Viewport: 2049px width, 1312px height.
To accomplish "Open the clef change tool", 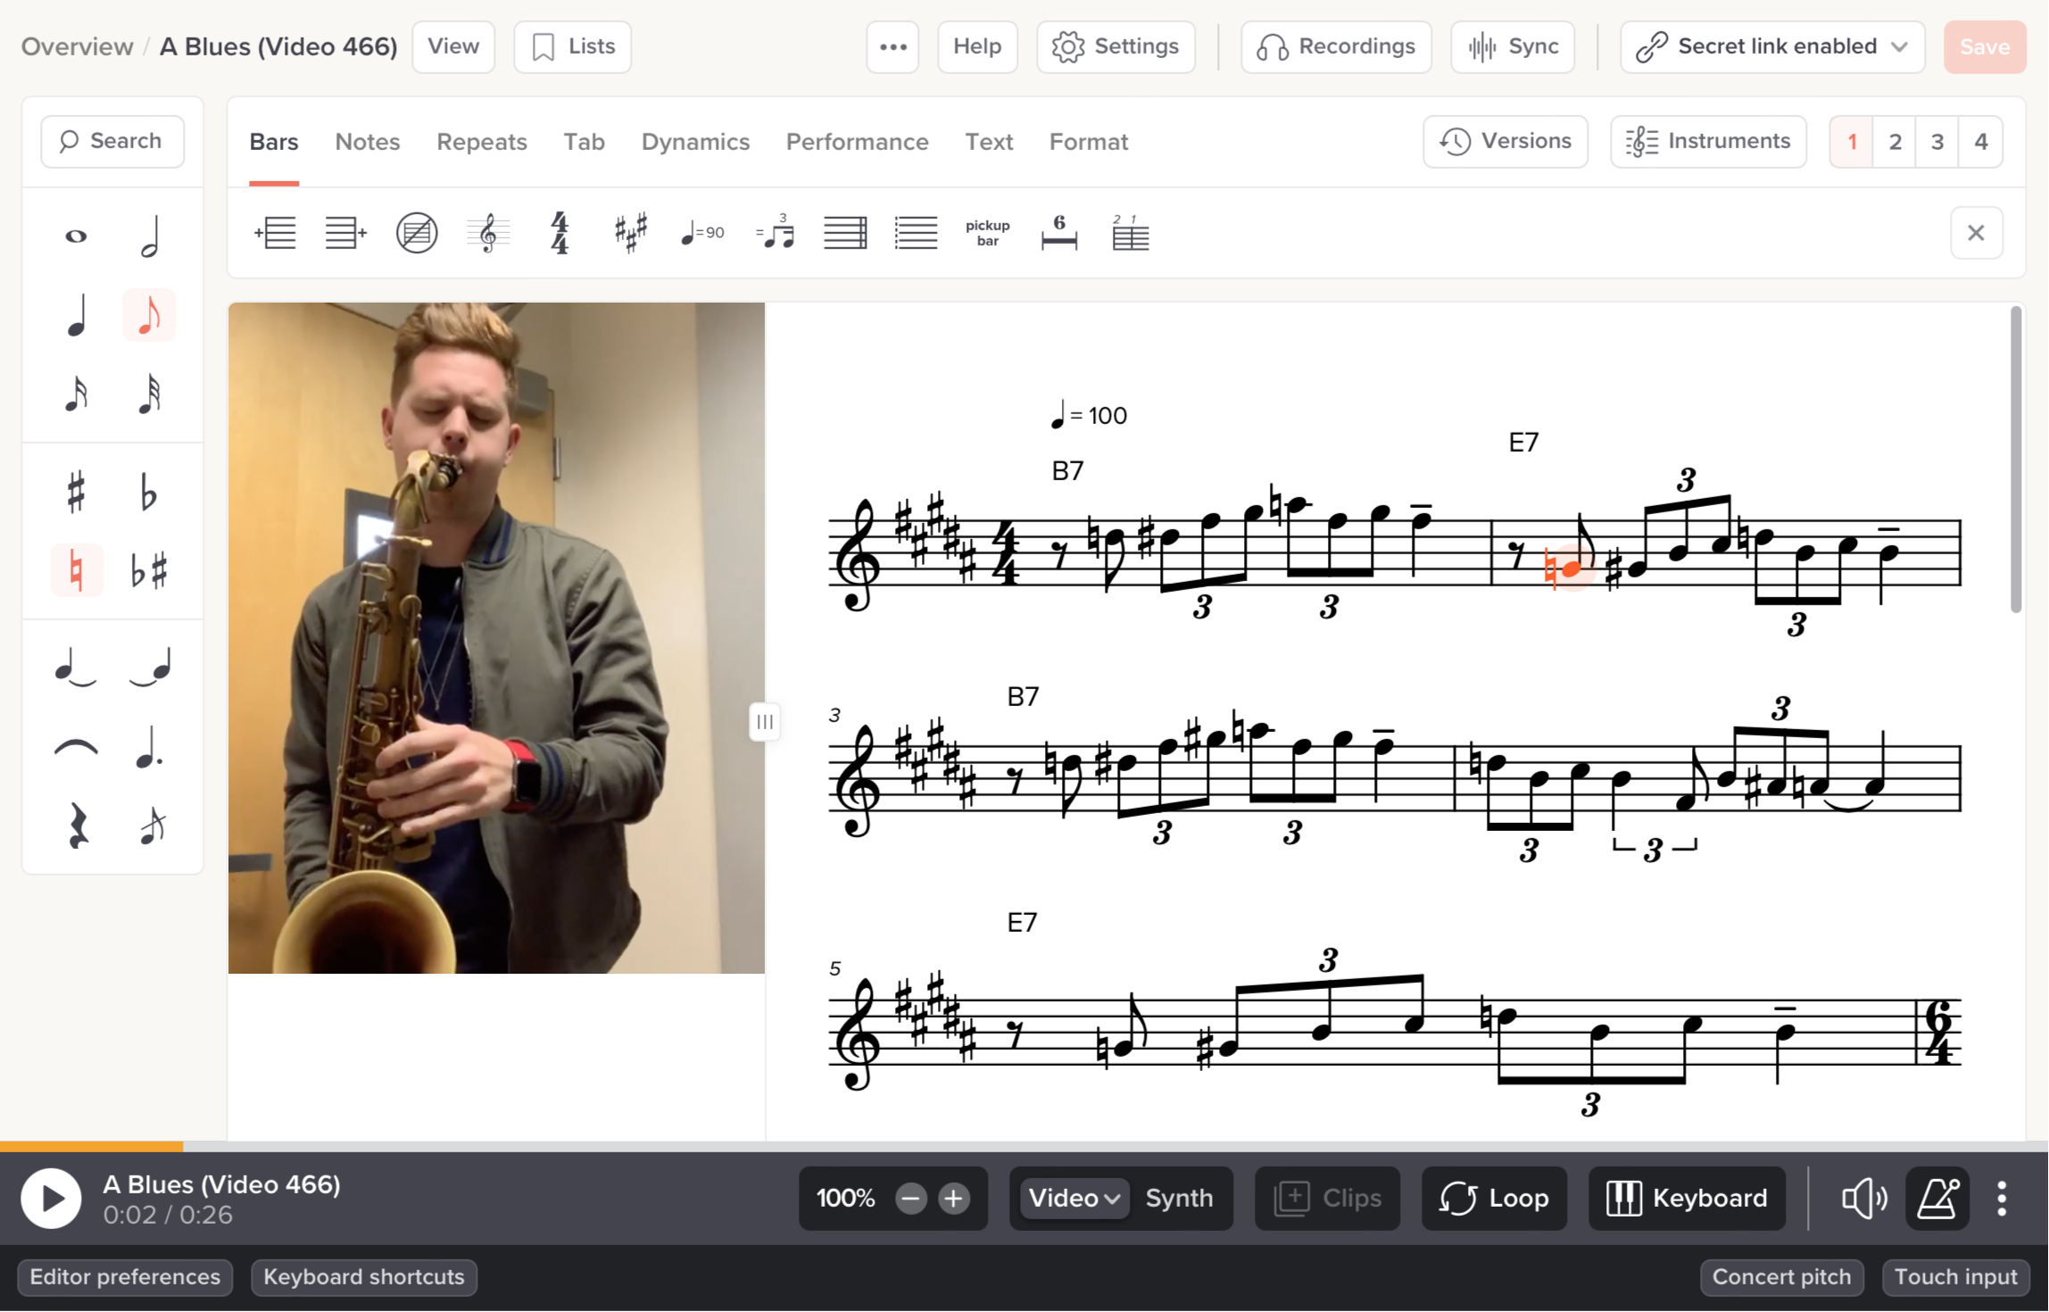I will pyautogui.click(x=488, y=232).
